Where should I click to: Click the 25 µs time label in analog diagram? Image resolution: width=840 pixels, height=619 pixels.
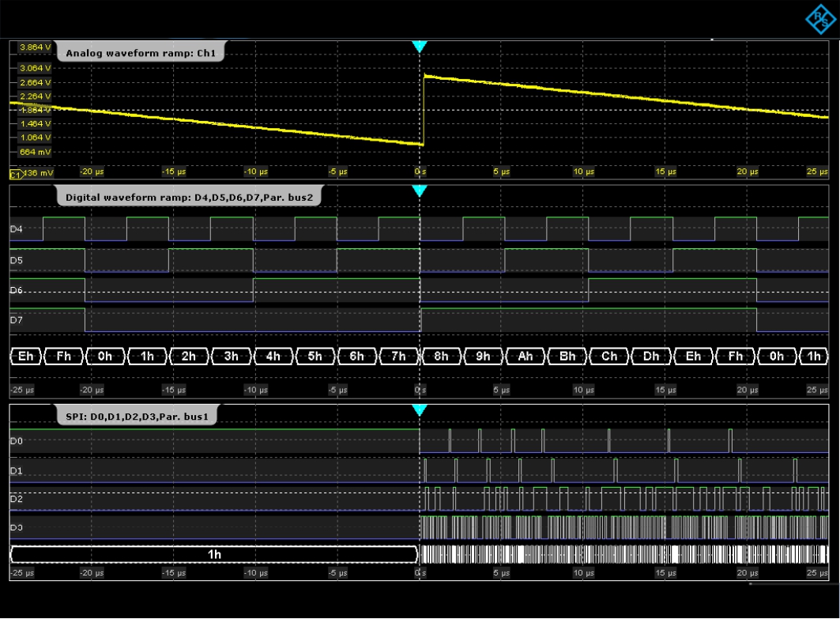click(818, 172)
